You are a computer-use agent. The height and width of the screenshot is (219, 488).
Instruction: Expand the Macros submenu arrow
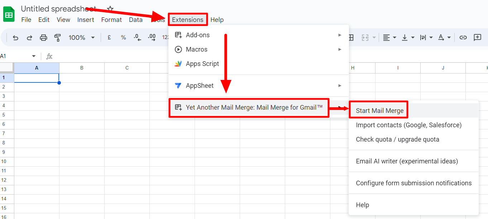tap(340, 49)
